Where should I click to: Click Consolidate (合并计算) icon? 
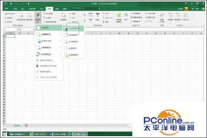point(146,13)
